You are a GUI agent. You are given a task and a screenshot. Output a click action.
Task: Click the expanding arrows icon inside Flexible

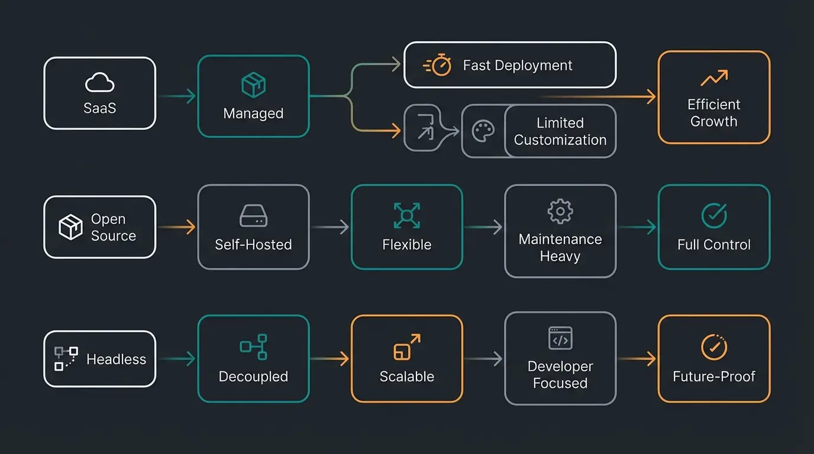(x=406, y=214)
